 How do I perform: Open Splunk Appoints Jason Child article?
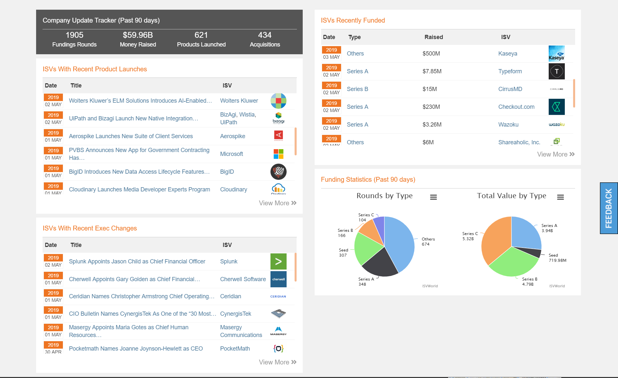point(137,261)
